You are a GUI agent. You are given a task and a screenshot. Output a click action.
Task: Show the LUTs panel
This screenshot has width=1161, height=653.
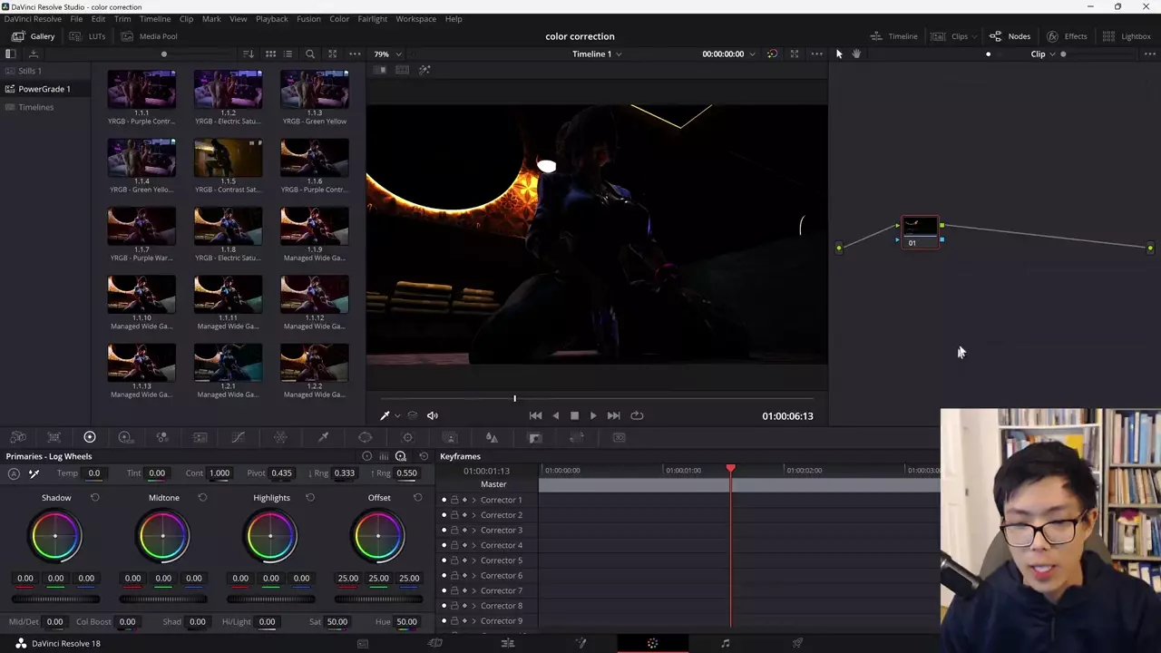pos(89,36)
